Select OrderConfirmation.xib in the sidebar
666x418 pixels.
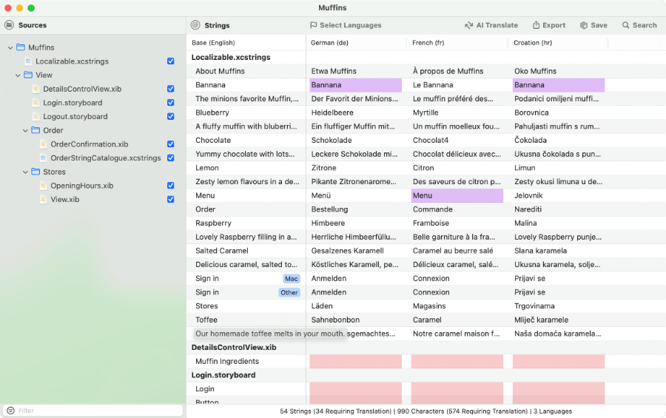[89, 144]
